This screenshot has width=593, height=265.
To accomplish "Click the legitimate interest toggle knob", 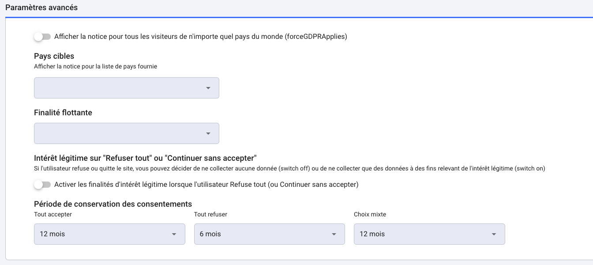I will click(x=39, y=184).
